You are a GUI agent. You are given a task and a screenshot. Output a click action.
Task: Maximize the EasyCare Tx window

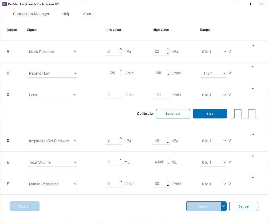click(x=249, y=4)
